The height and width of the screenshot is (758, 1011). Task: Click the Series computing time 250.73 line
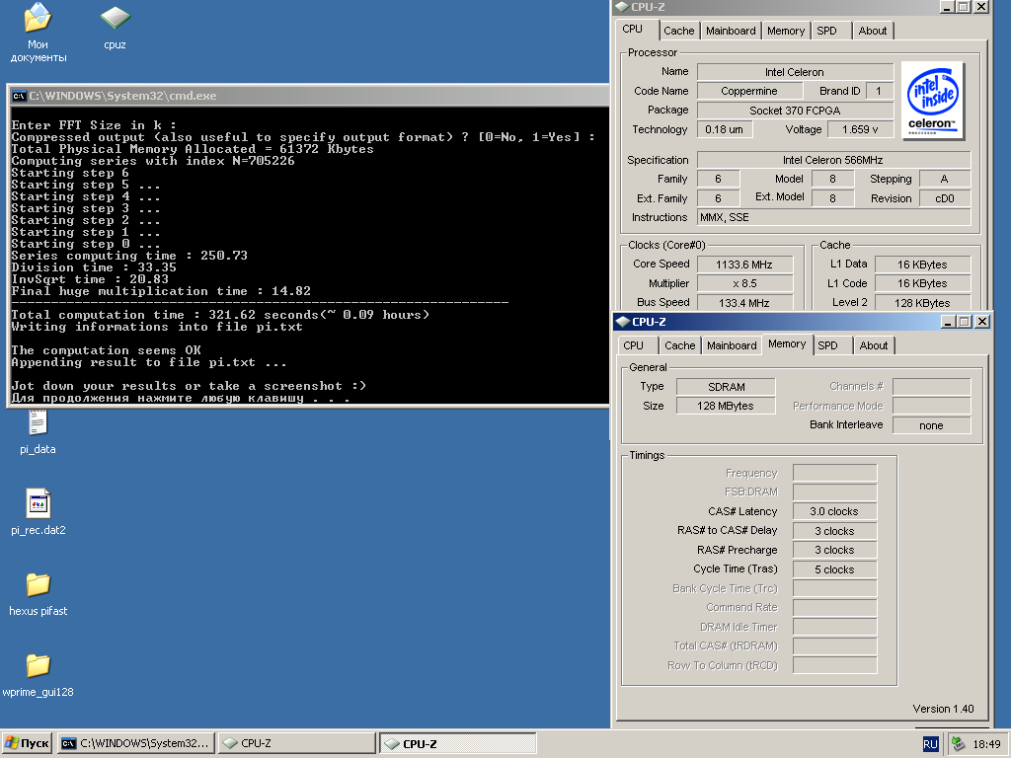tap(129, 256)
